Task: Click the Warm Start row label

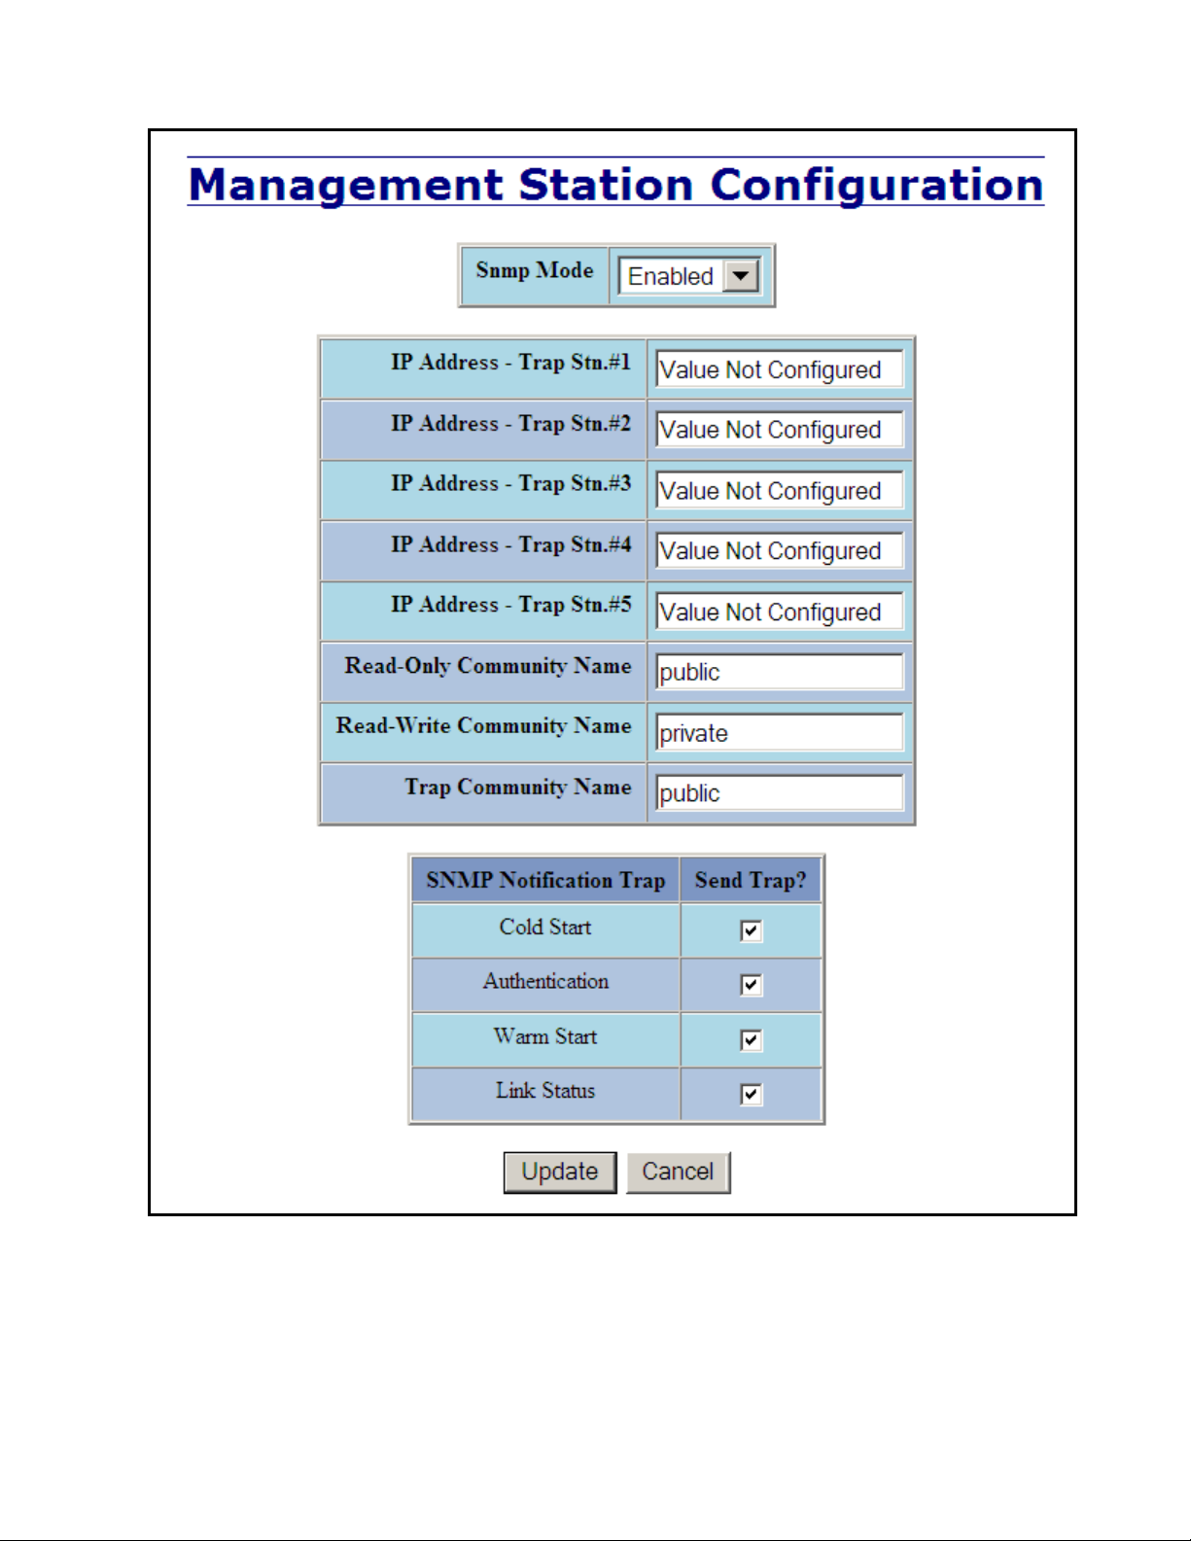Action: click(545, 1036)
